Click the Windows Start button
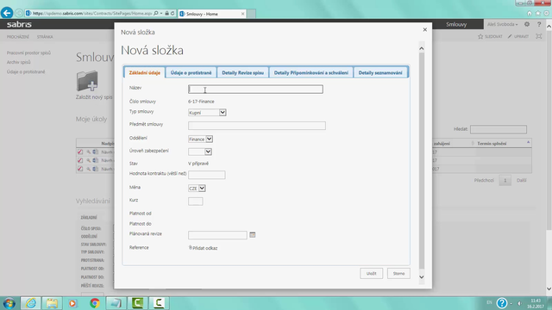 pos(9,303)
